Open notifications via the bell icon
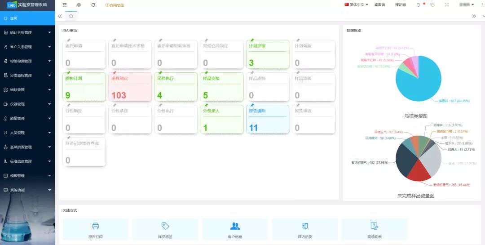Screen dimensions: 485x245 tap(418, 5)
